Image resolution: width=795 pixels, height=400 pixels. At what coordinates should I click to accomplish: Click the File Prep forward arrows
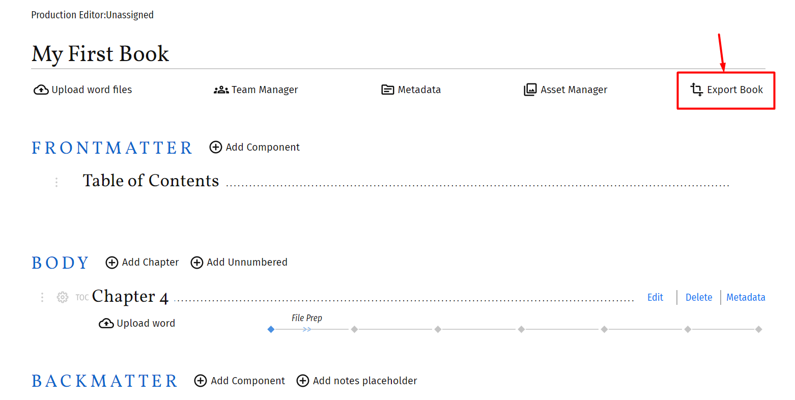tap(307, 329)
